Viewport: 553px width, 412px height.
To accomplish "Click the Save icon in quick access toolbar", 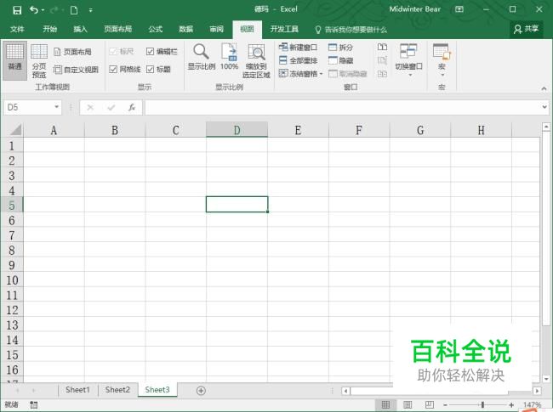I will pyautogui.click(x=16, y=10).
